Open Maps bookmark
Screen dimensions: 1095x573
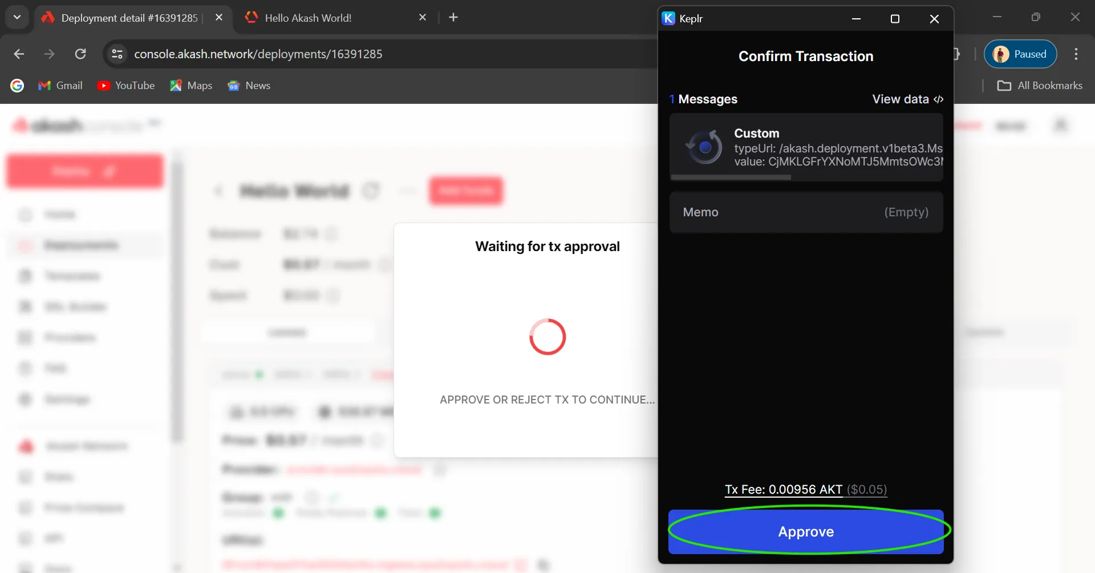point(191,86)
